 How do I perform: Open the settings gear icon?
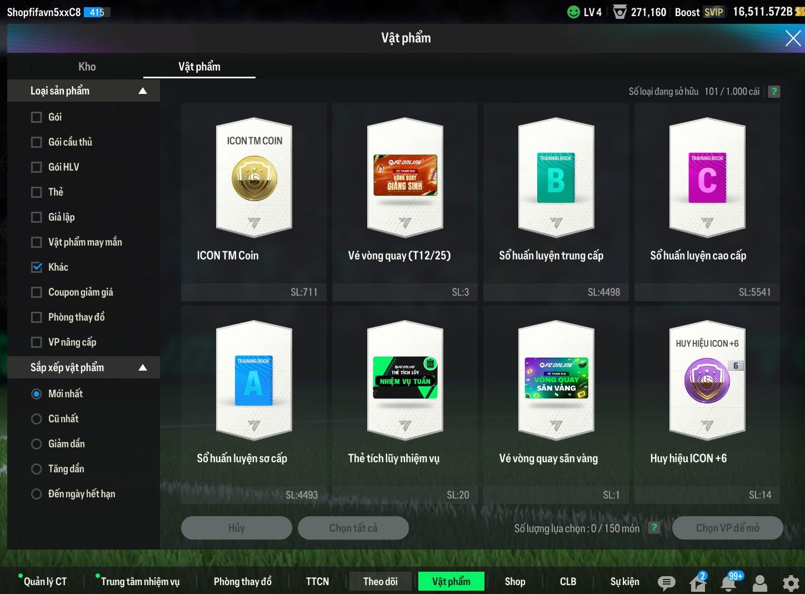coord(791,582)
